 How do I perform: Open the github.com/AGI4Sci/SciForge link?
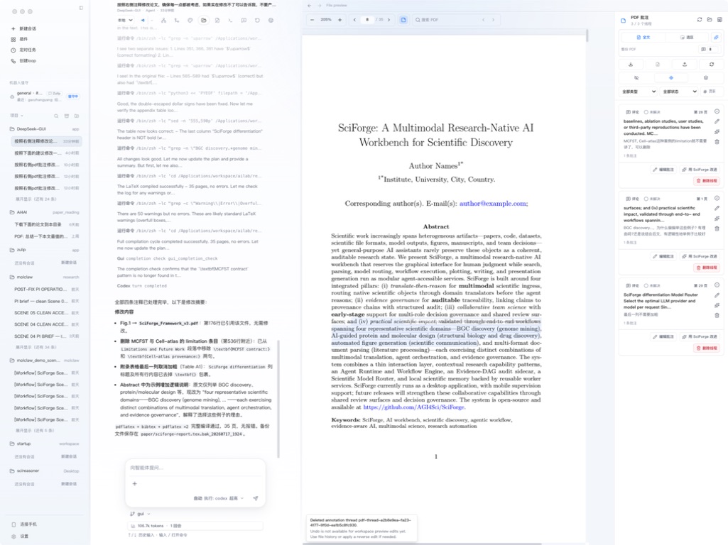(413, 407)
